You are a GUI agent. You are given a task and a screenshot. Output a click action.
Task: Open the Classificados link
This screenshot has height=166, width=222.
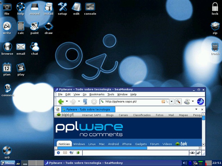(x=142, y=115)
